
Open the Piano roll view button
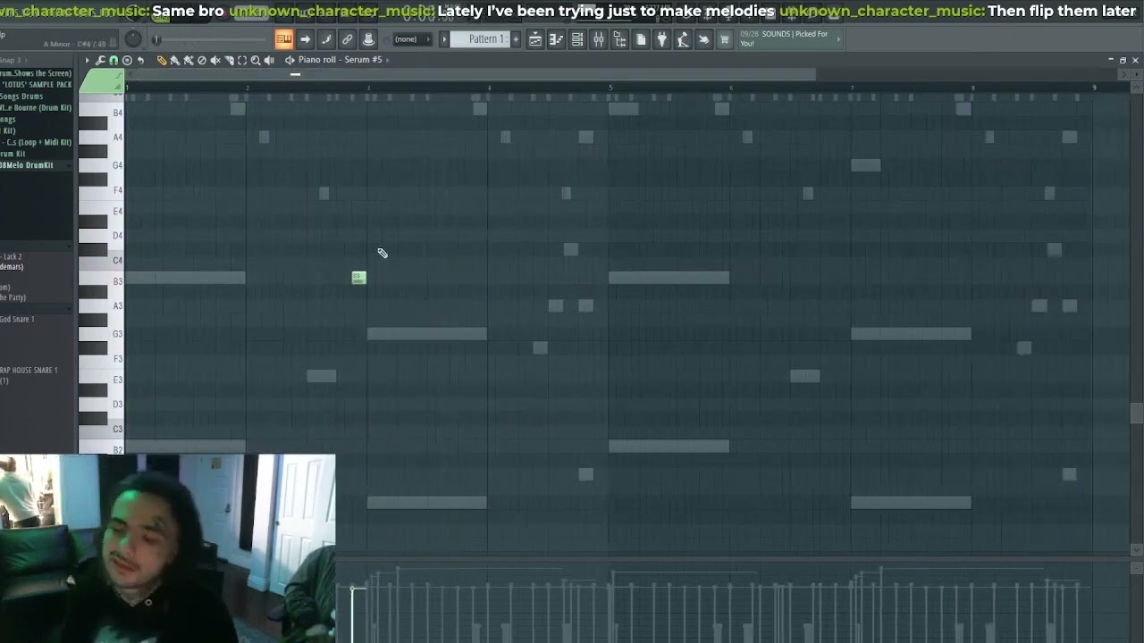pyautogui.click(x=556, y=39)
